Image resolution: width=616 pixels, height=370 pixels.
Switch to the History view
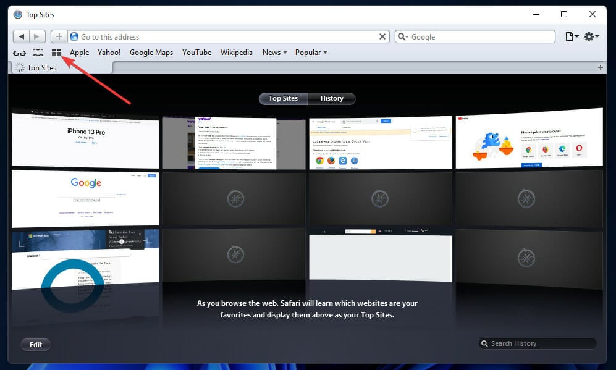coord(332,98)
